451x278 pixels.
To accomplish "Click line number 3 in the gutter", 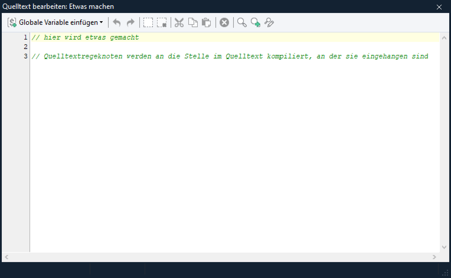I will [26, 56].
